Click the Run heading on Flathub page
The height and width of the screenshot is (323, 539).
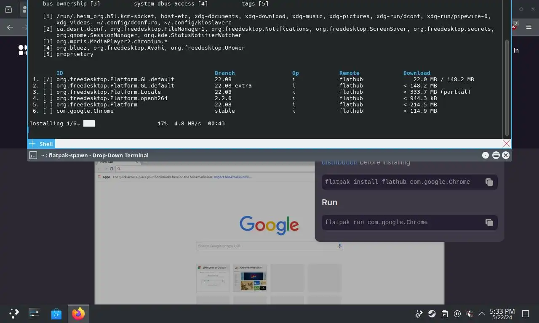(329, 202)
